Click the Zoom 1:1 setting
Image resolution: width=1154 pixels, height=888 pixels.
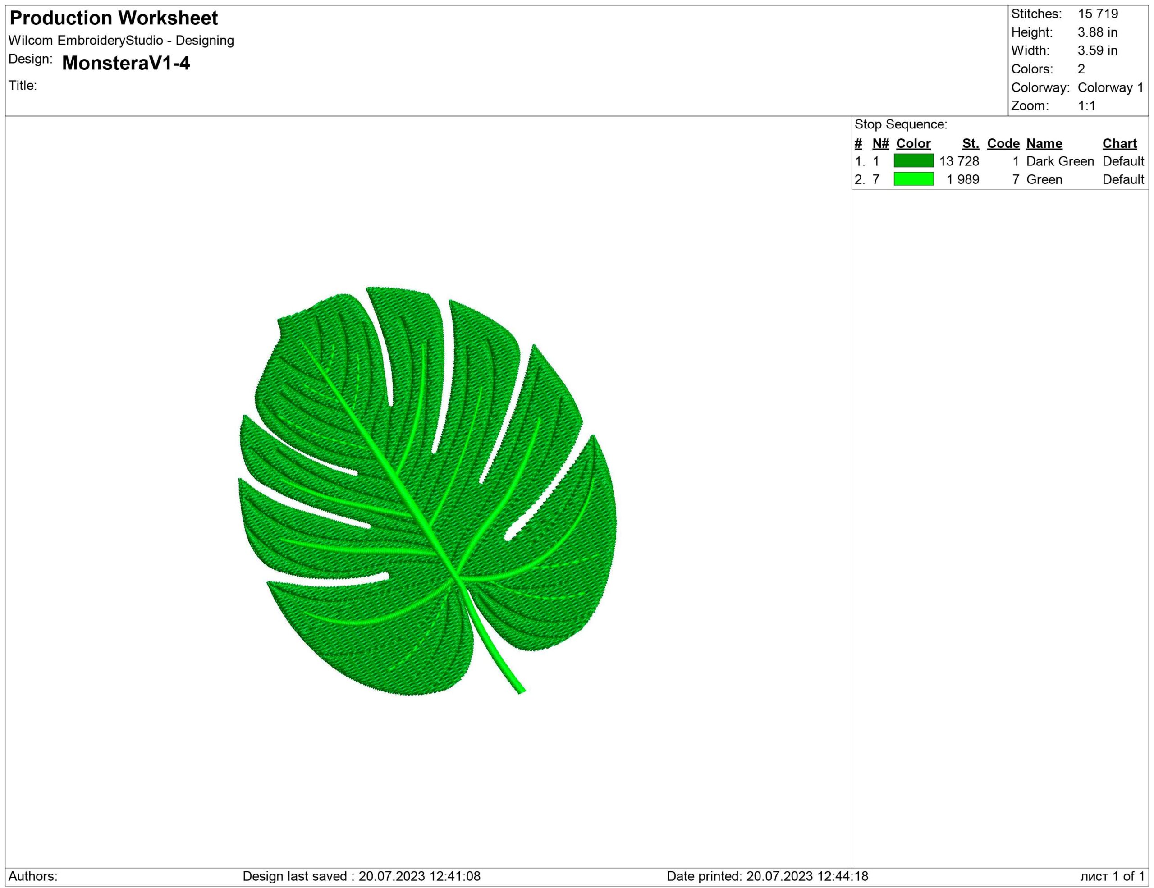click(1086, 105)
